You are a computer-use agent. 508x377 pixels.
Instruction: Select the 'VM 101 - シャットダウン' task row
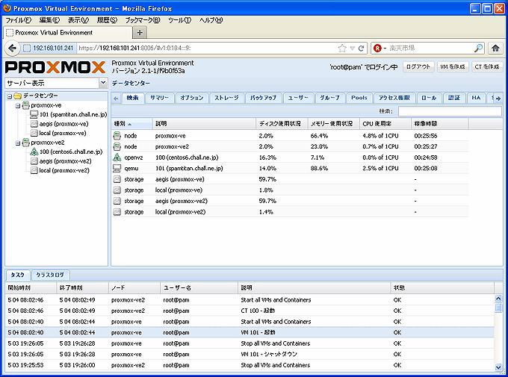click(x=250, y=355)
